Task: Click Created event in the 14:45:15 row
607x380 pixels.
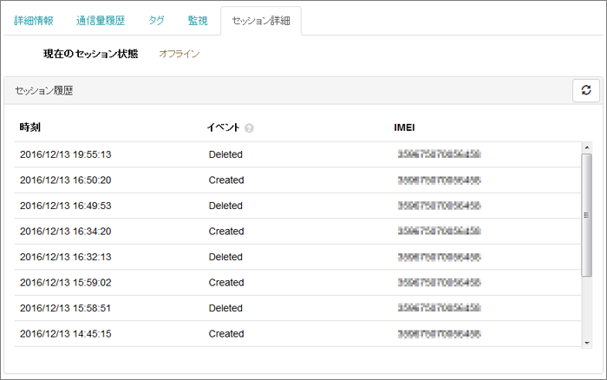Action: (x=226, y=333)
